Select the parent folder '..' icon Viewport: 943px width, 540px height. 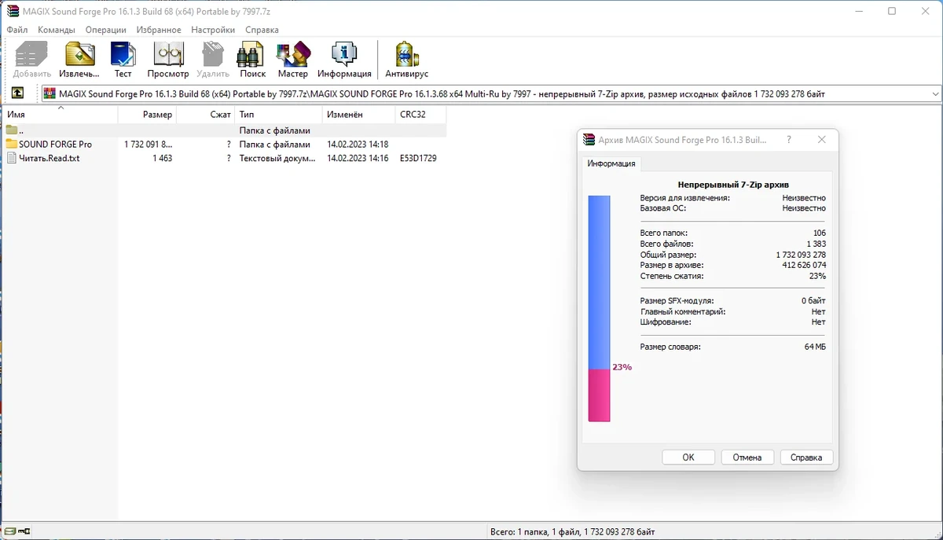(11, 130)
